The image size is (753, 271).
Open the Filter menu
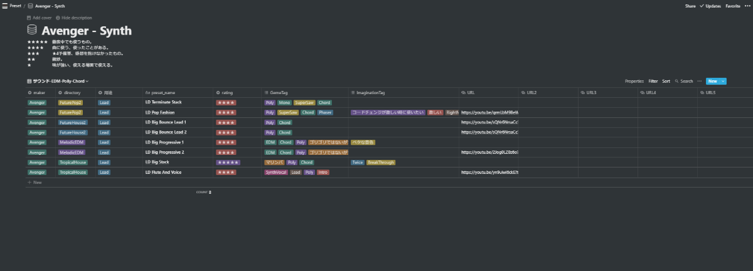coord(653,81)
